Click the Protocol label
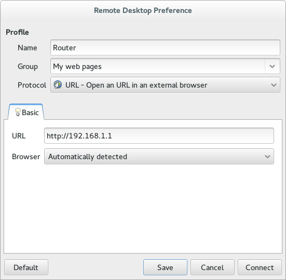The width and height of the screenshot is (286, 280). (x=32, y=85)
